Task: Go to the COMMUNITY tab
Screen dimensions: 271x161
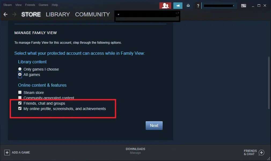Action: click(x=93, y=14)
